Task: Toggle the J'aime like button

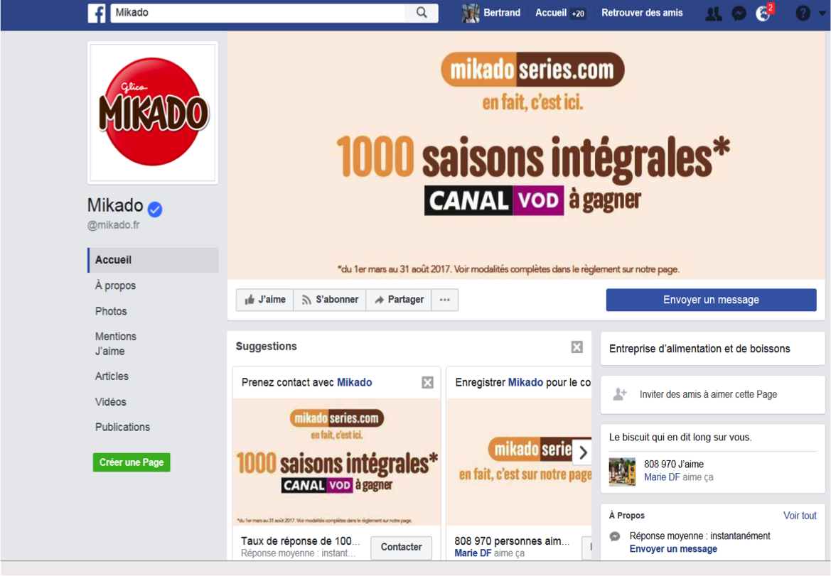Action: [x=265, y=300]
